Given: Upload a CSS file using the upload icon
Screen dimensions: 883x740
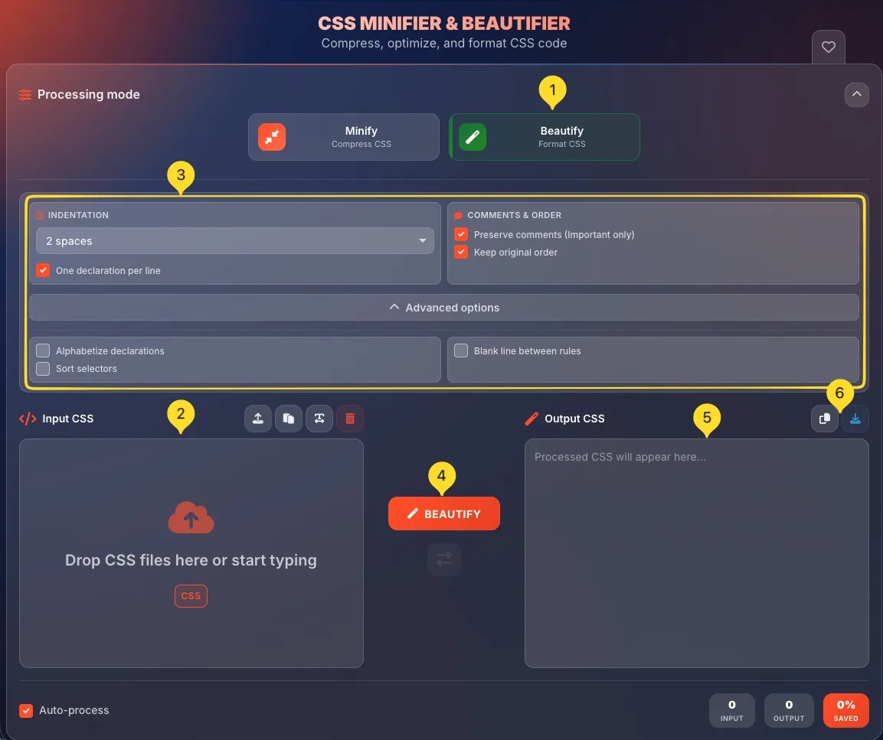Looking at the screenshot, I should tap(258, 419).
